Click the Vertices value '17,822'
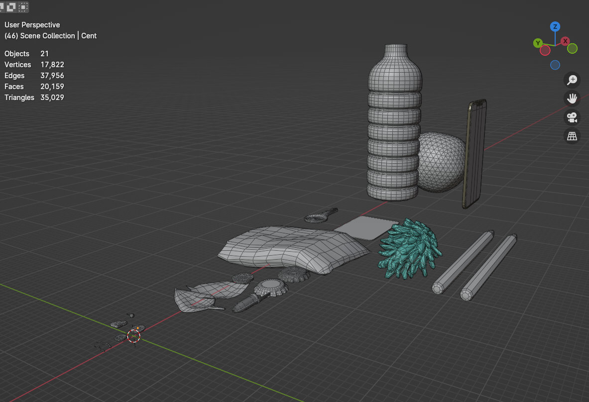This screenshot has height=402, width=589. tap(52, 65)
